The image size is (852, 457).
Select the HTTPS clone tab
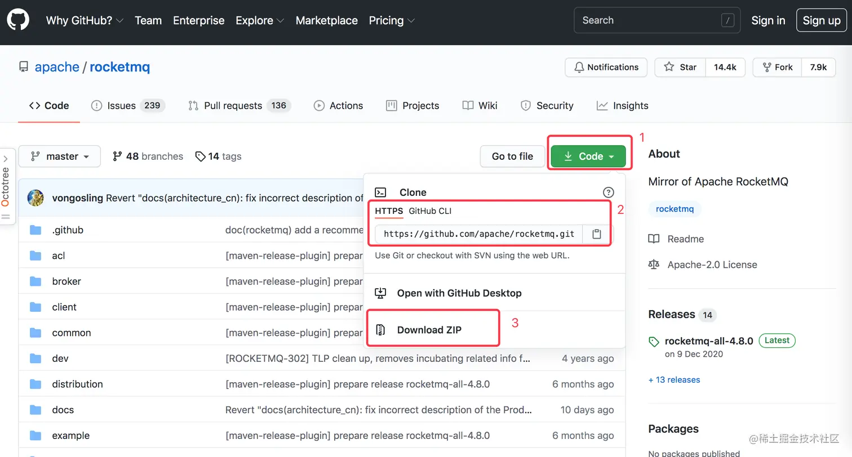pyautogui.click(x=389, y=211)
